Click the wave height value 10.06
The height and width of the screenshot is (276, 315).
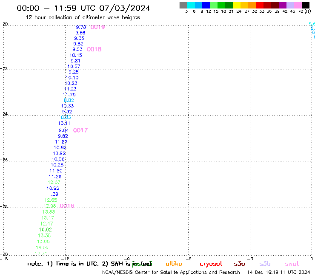pos(58,159)
